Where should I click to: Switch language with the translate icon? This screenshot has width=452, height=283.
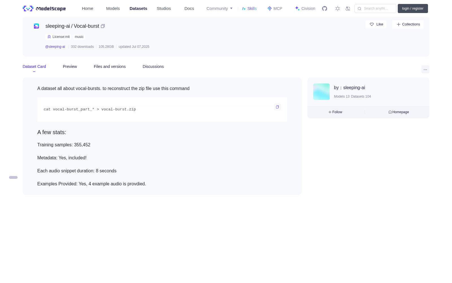[x=348, y=8]
